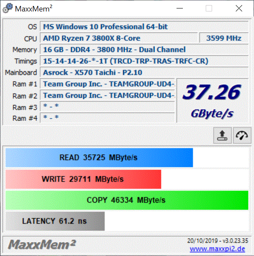Click the MaxxMem² logo at bottom
This screenshot has width=254, height=256.
tap(42, 245)
